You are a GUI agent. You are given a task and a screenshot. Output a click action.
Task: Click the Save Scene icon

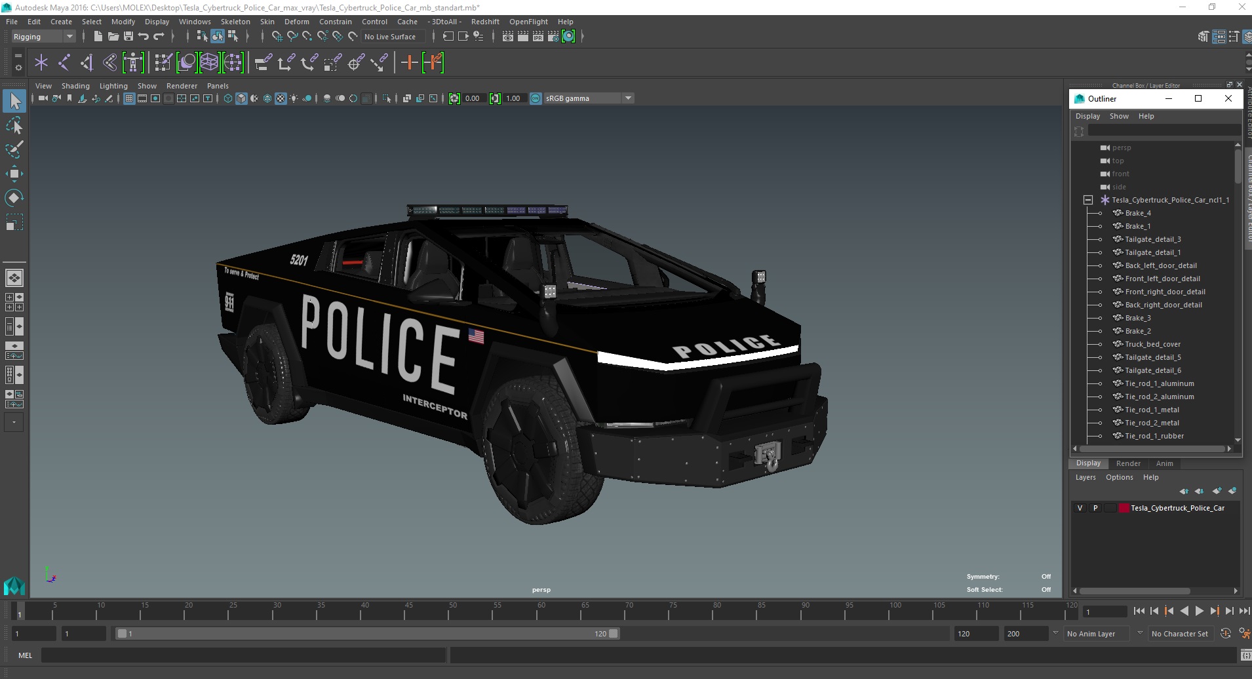click(x=128, y=37)
